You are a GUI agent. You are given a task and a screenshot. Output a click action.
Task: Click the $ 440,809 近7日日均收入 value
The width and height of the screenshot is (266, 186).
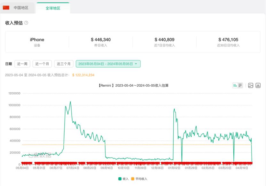(x=165, y=40)
